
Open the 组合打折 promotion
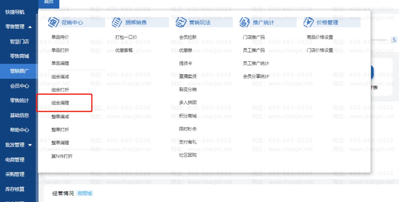point(60,90)
